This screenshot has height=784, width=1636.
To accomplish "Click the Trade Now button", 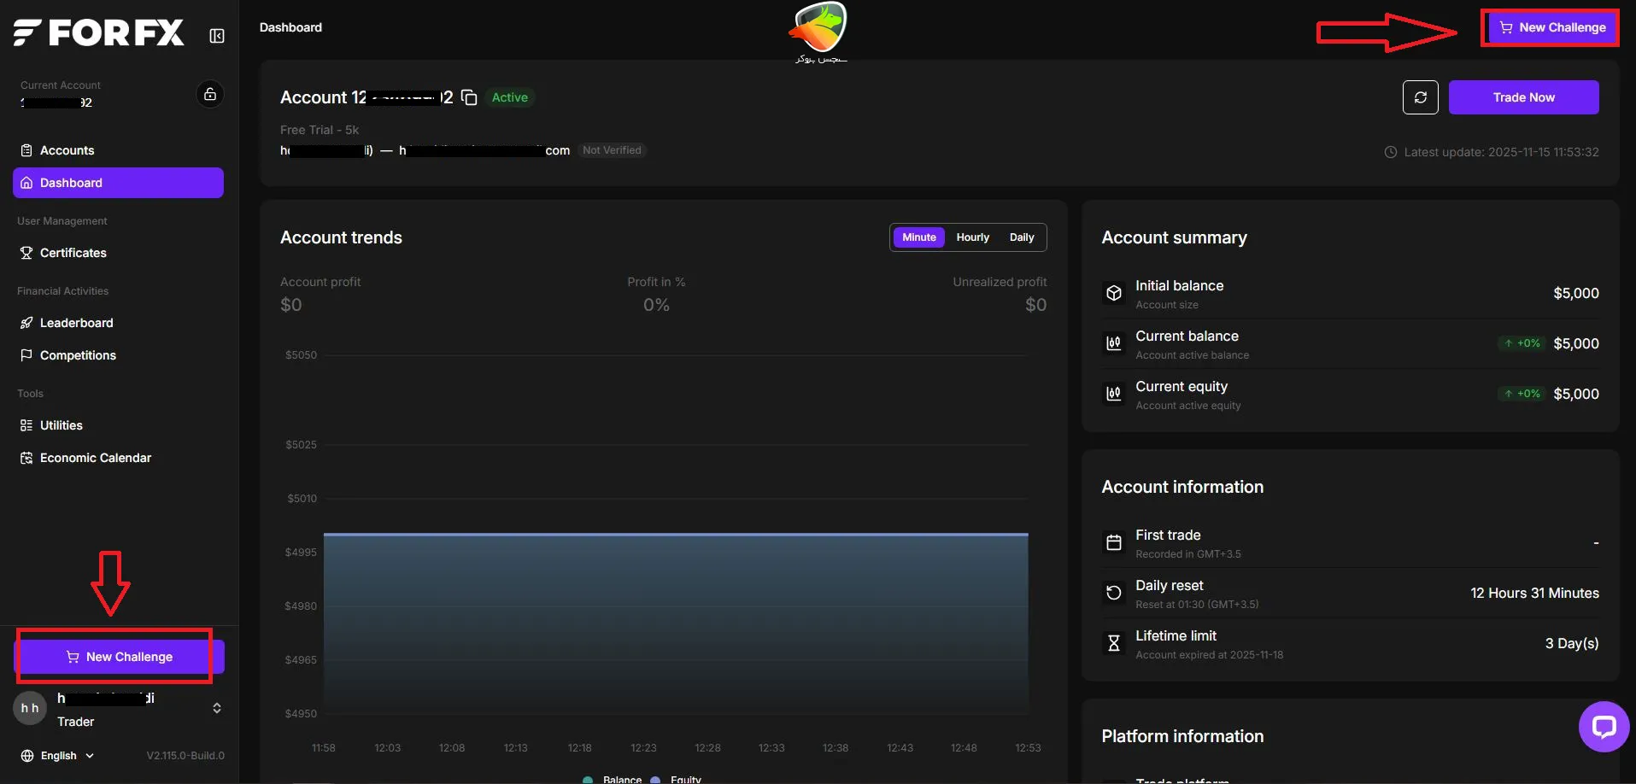I will [x=1523, y=97].
